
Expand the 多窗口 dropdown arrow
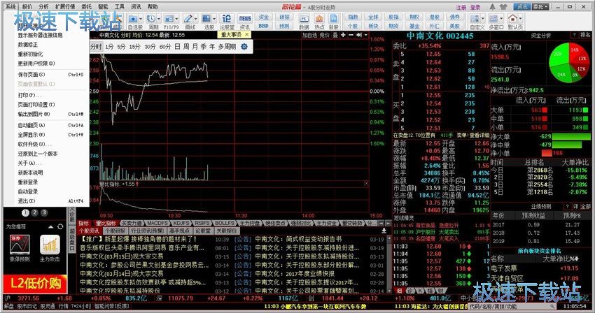click(500, 19)
